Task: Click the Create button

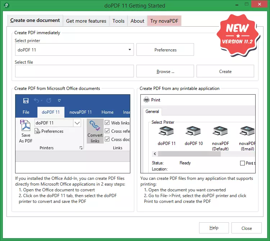Action: point(225,71)
